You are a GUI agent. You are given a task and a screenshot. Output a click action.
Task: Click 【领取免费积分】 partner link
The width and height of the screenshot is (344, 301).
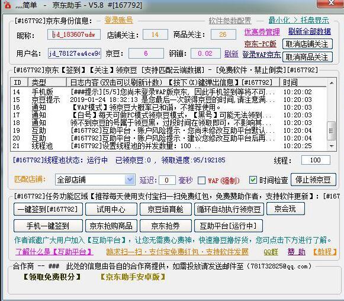pos(52,277)
